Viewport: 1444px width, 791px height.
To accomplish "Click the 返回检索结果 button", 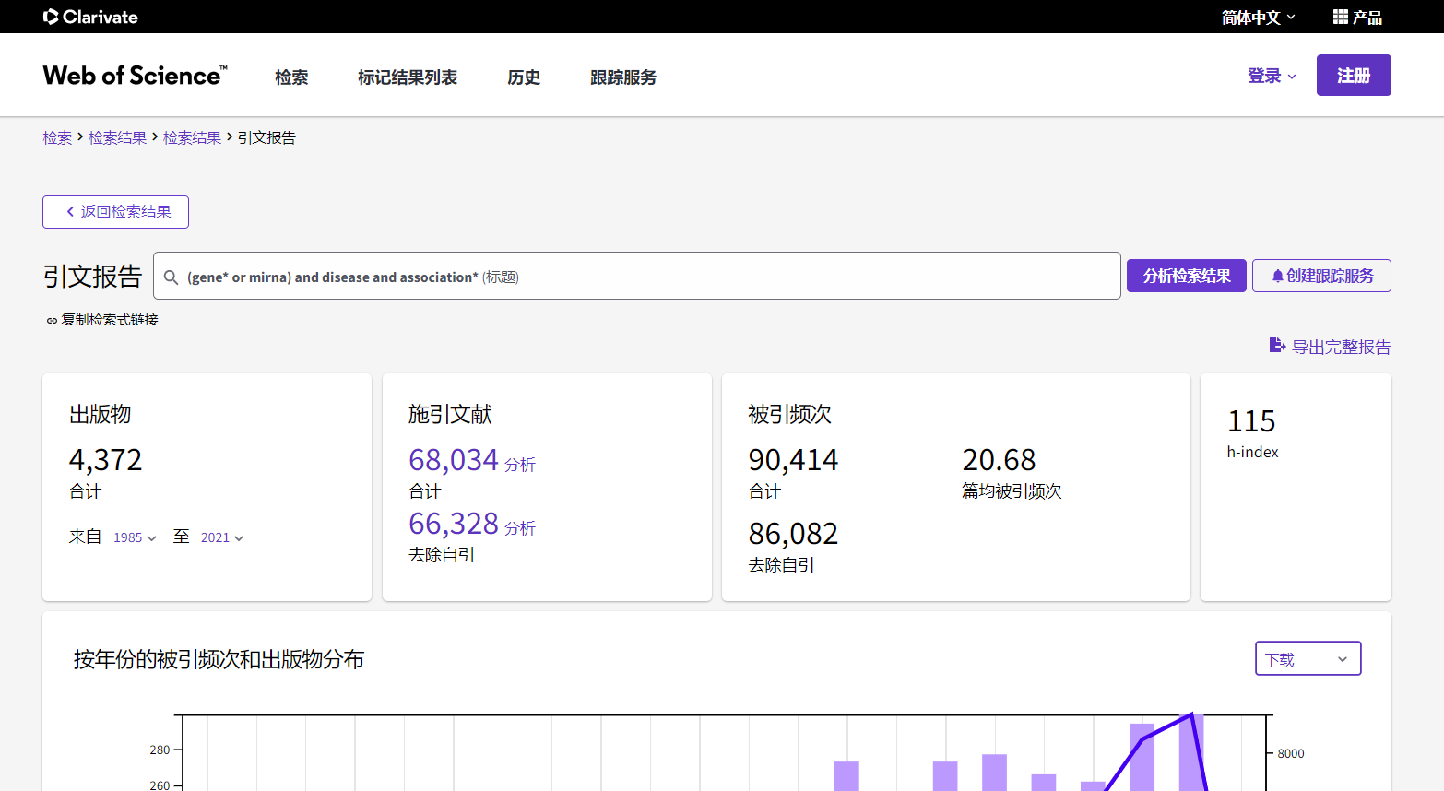I will [115, 212].
